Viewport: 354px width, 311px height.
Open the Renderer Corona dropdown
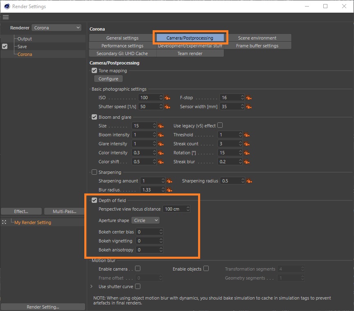pos(56,28)
